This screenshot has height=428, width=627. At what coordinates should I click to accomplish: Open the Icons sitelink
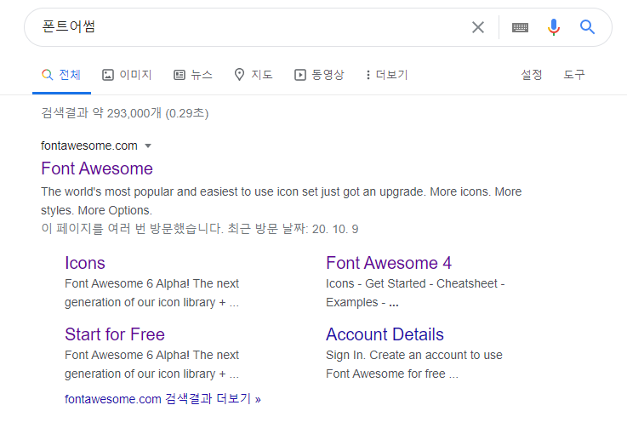click(x=85, y=263)
